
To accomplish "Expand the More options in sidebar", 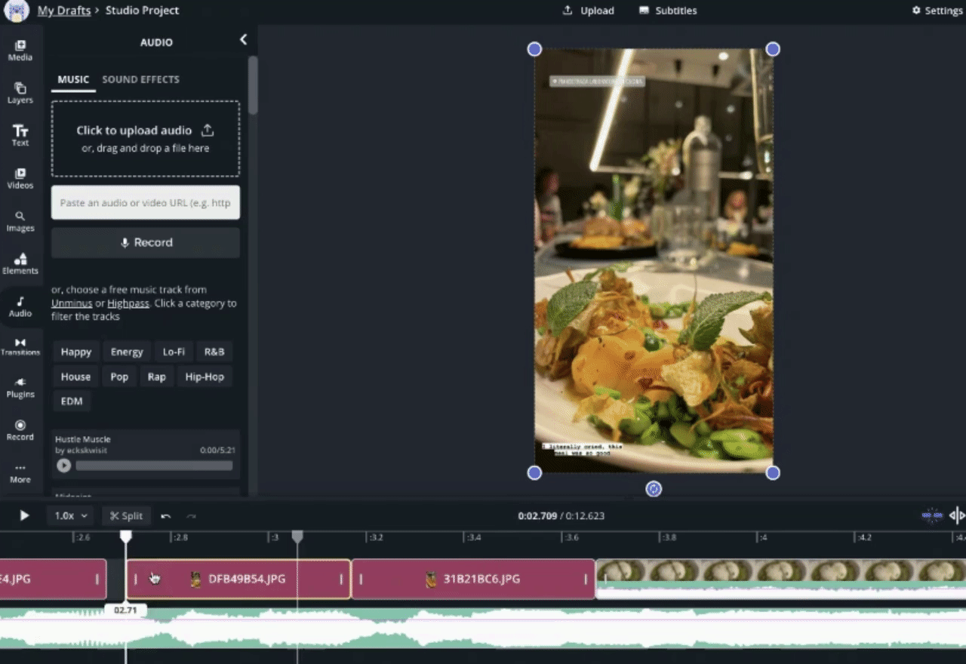I will click(20, 472).
